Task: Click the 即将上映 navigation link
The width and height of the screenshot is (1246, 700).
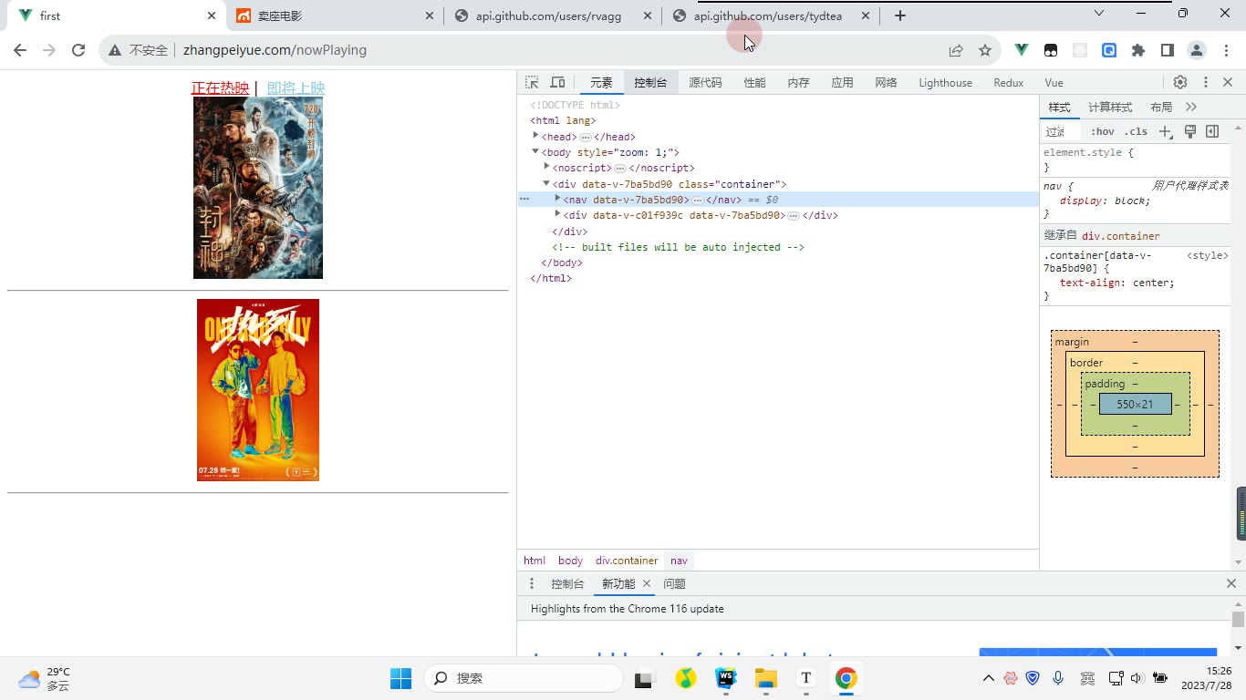Action: click(296, 87)
